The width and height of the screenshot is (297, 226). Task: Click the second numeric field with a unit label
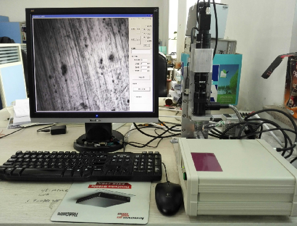click(144, 63)
